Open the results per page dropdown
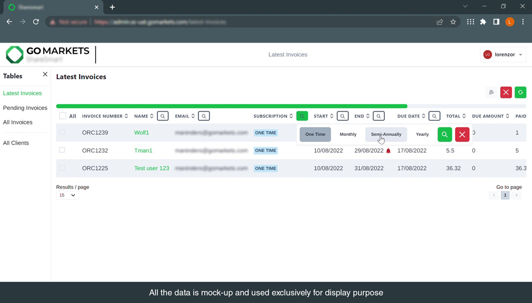Image resolution: width=532 pixels, height=303 pixels. pyautogui.click(x=67, y=195)
